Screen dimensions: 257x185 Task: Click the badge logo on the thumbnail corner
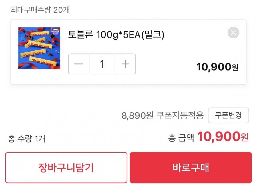55,31
